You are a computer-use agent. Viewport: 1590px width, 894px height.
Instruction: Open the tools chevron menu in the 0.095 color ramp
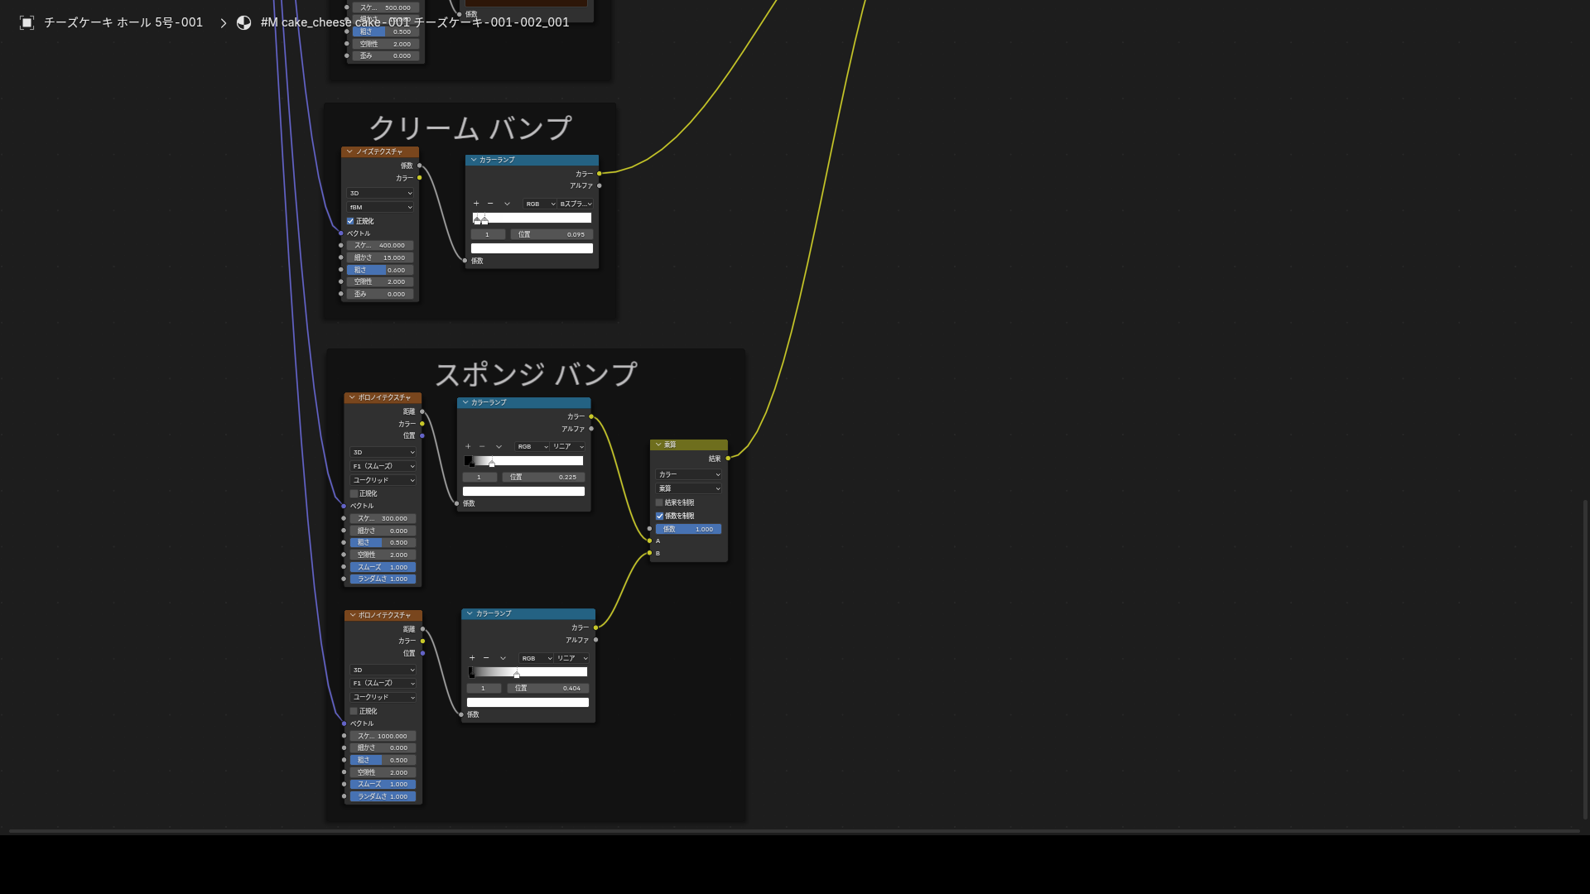coord(507,204)
